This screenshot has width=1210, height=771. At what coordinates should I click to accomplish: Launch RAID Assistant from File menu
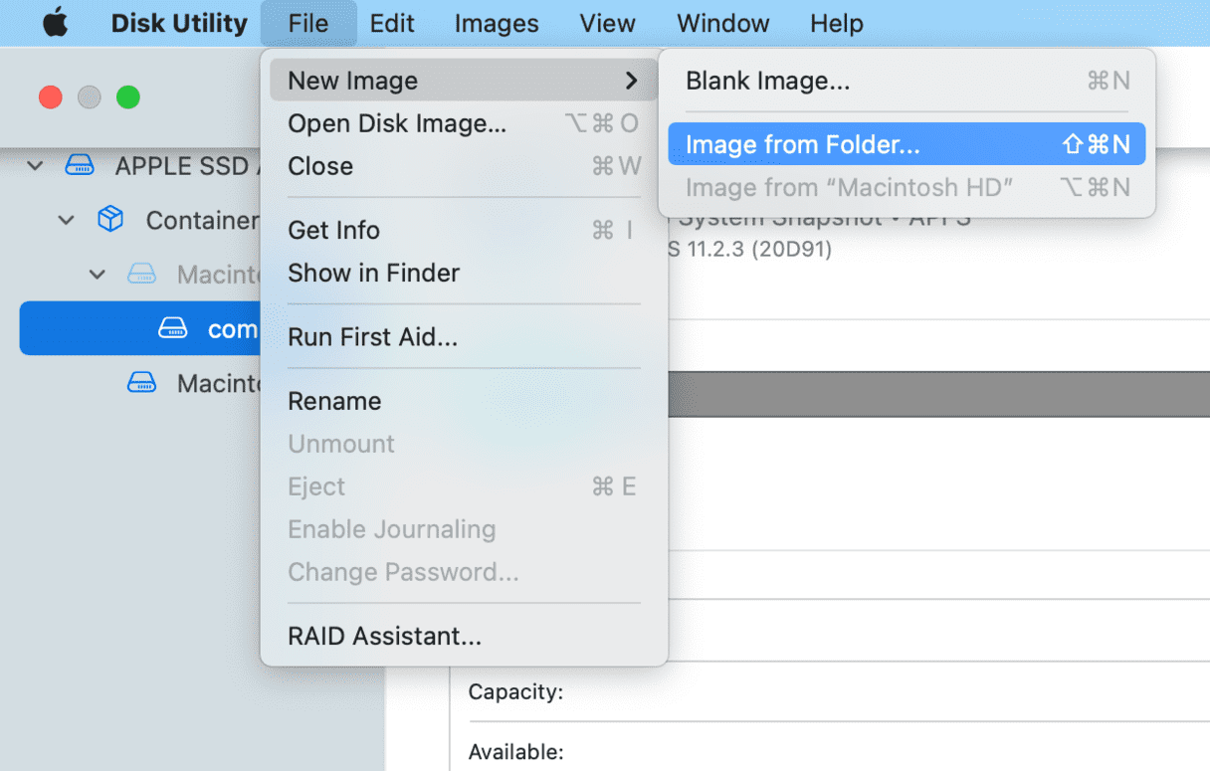[x=384, y=636]
